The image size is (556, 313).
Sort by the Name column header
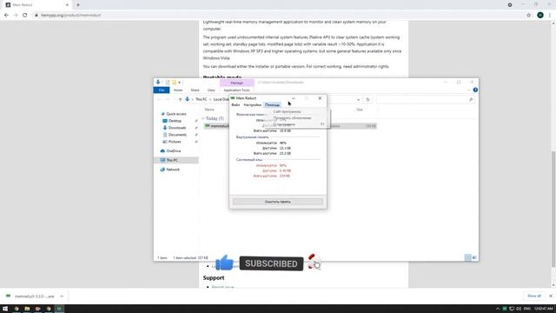click(x=209, y=110)
